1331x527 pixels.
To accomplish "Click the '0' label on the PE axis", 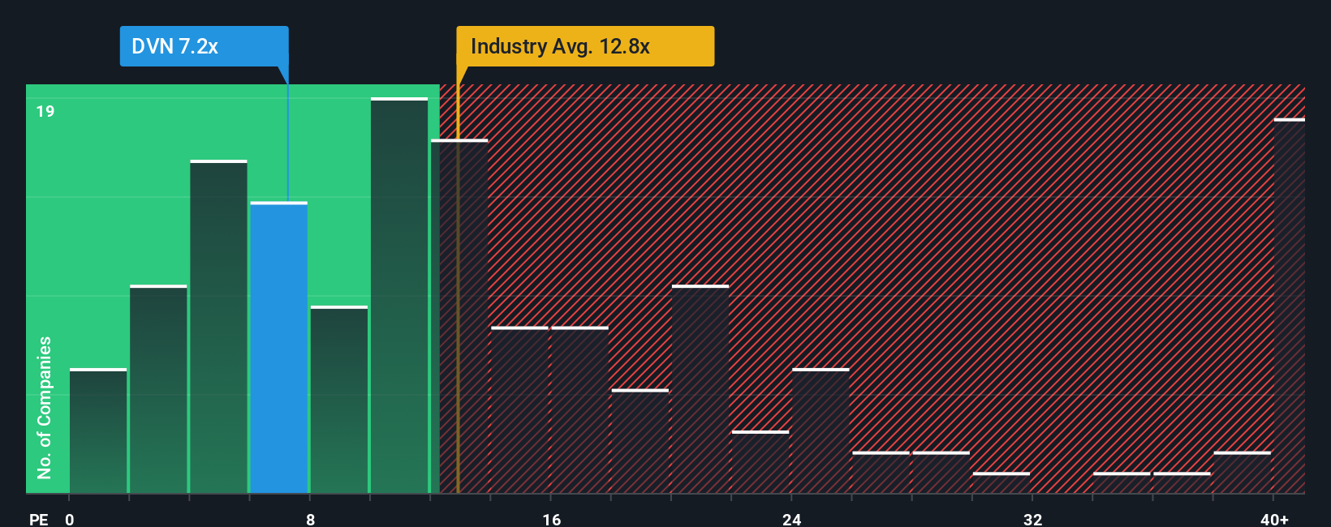I will click(x=70, y=519).
